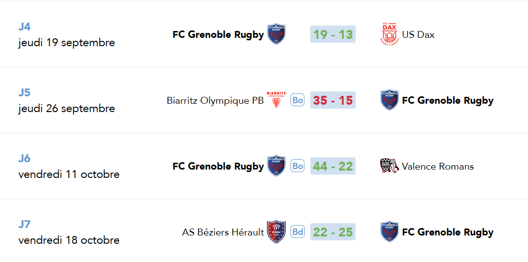The height and width of the screenshot is (262, 528).
Task: Open Valence Romans team name link
Action: coord(438,166)
